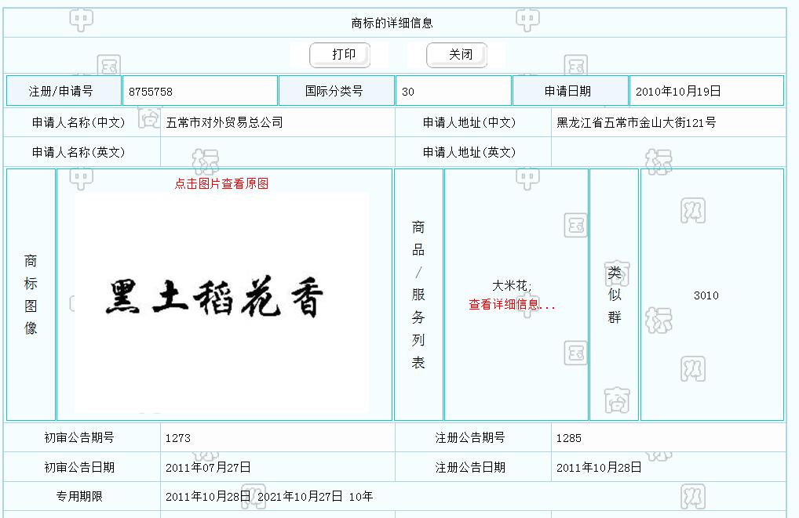Click applicant address 黑龙江省五常市金山大街121号
The width and height of the screenshot is (799, 518).
click(x=636, y=122)
